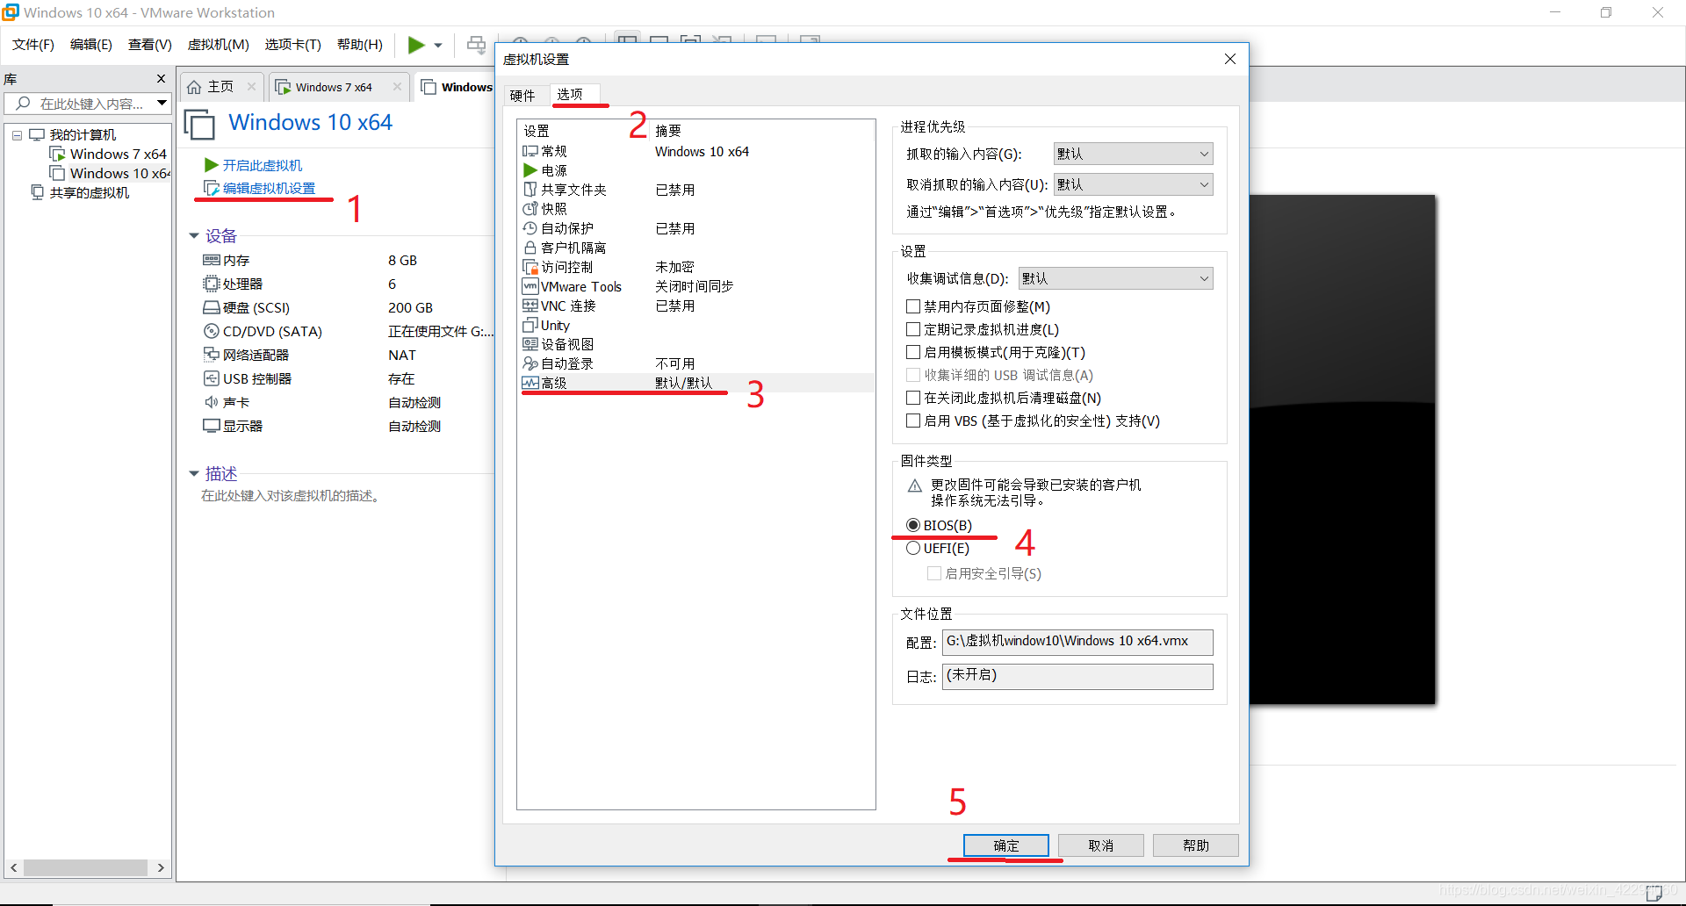
Task: Select 自动保护 in settings list
Action: point(696,228)
